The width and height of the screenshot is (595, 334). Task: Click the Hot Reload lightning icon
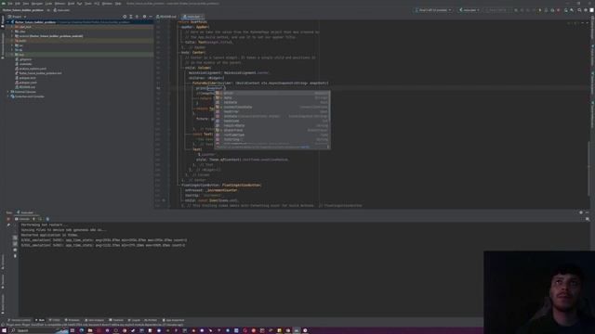34,219
